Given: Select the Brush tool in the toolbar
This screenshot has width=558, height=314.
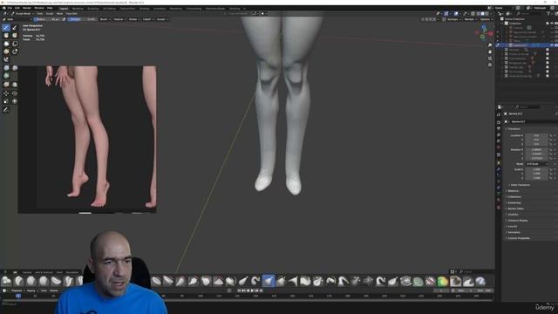Looking at the screenshot, I should pyautogui.click(x=6, y=27).
